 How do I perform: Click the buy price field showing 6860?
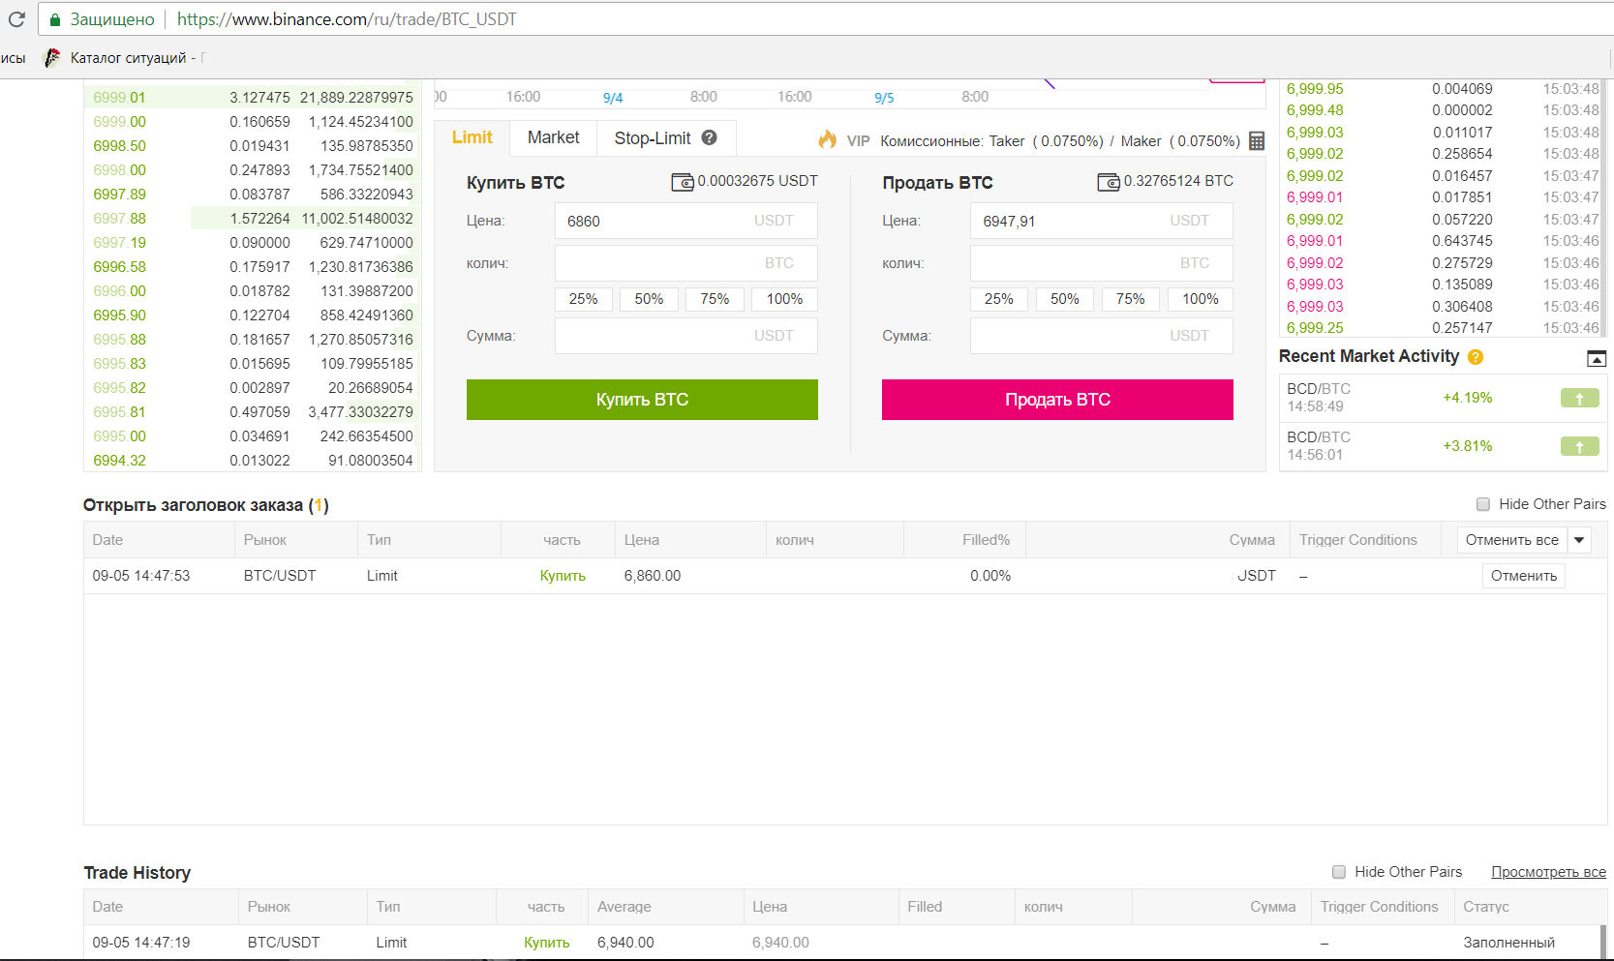(x=658, y=221)
